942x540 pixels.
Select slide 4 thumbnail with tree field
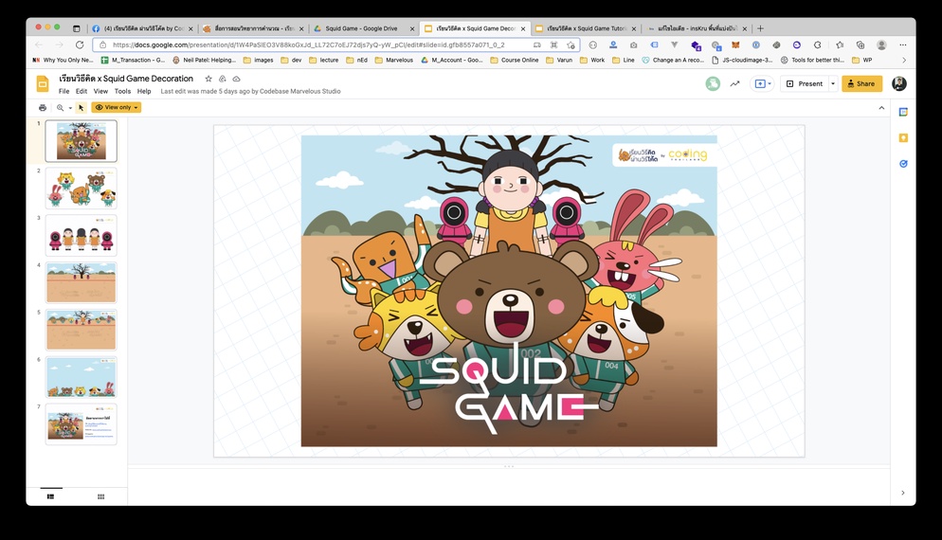tap(82, 282)
